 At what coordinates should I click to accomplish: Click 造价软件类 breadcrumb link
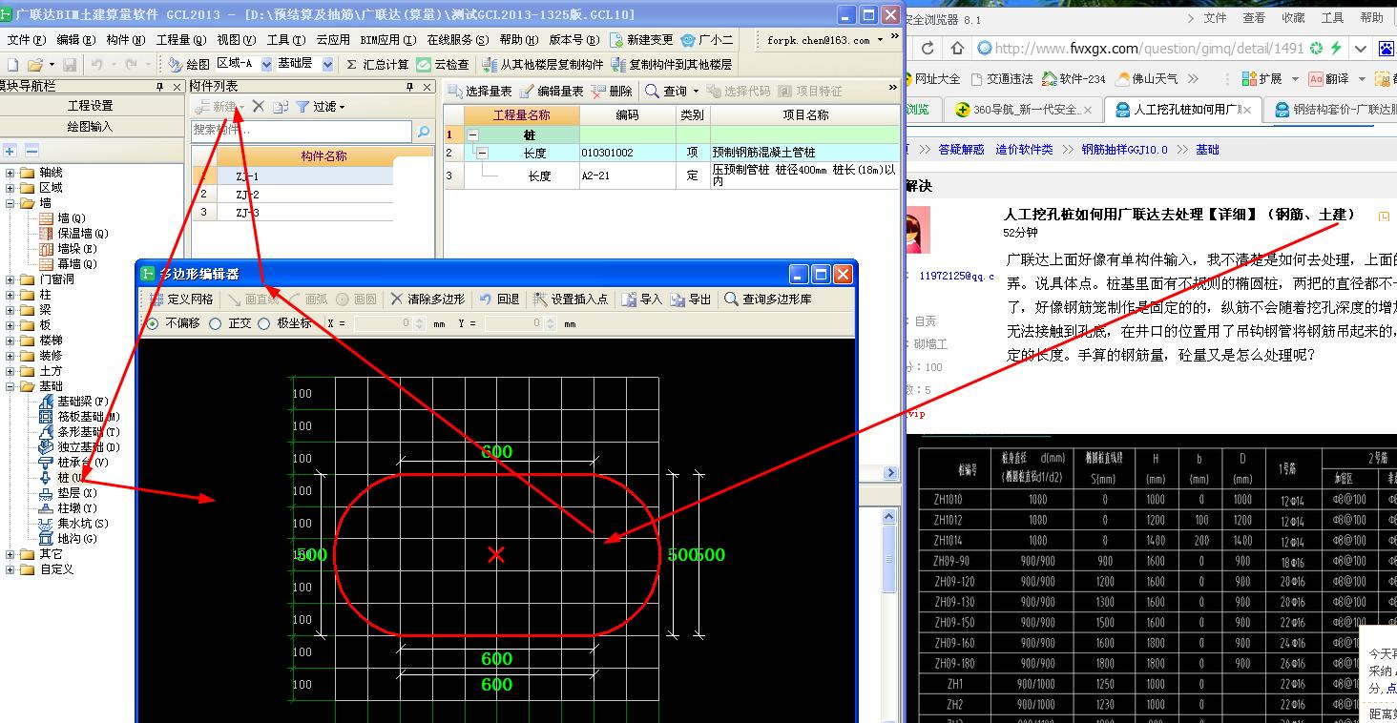[x=1024, y=150]
